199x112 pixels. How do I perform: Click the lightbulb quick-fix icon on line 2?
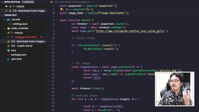(x=61, y=9)
